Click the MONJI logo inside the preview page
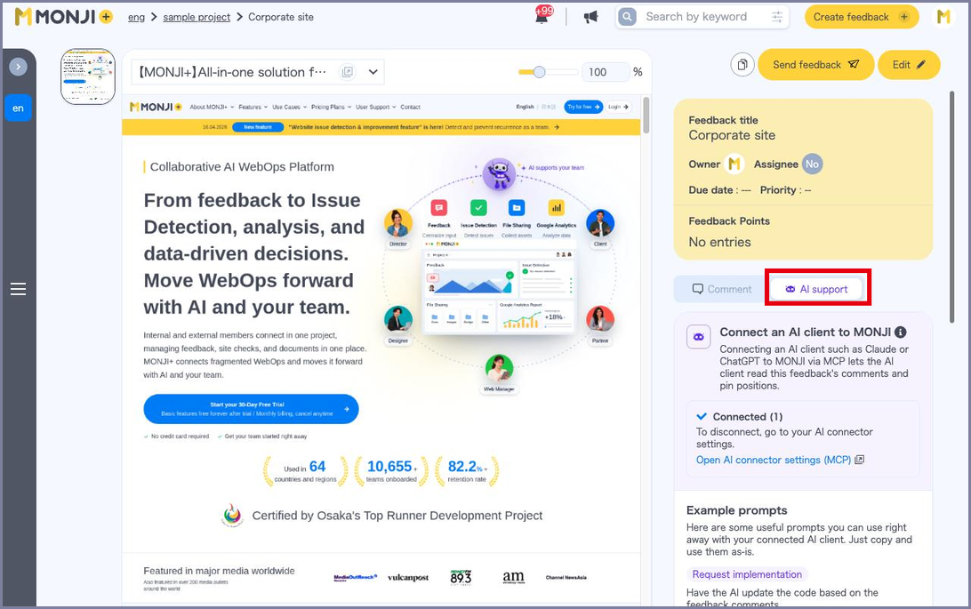 (x=156, y=107)
